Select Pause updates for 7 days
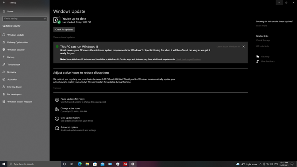This screenshot has height=167, width=297. (72, 99)
